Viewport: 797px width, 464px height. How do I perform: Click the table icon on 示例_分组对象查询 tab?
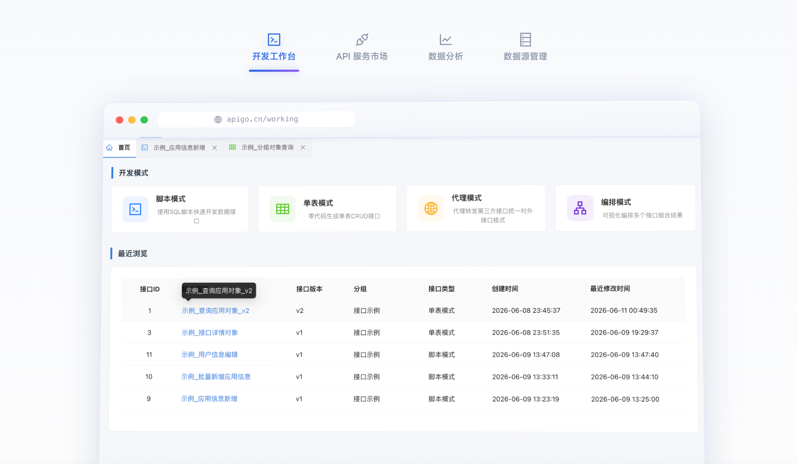coord(232,147)
